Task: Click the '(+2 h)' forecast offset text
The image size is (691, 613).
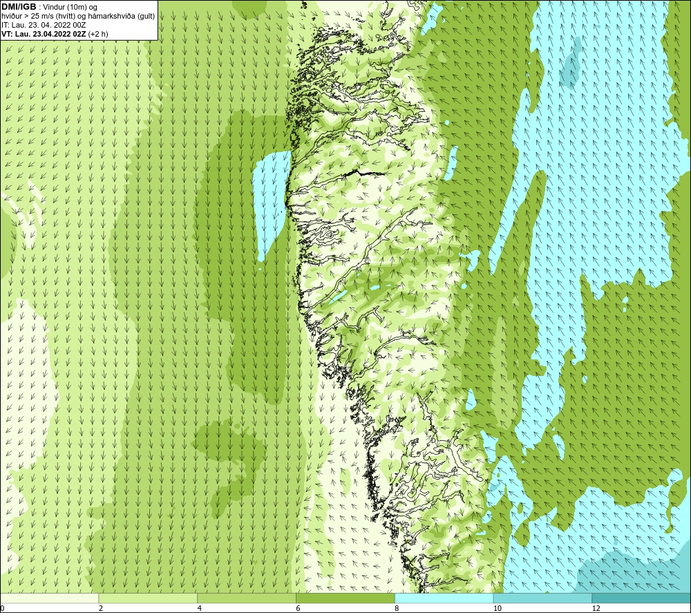Action: 98,34
